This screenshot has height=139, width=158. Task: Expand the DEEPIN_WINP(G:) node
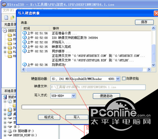coord(5,135)
